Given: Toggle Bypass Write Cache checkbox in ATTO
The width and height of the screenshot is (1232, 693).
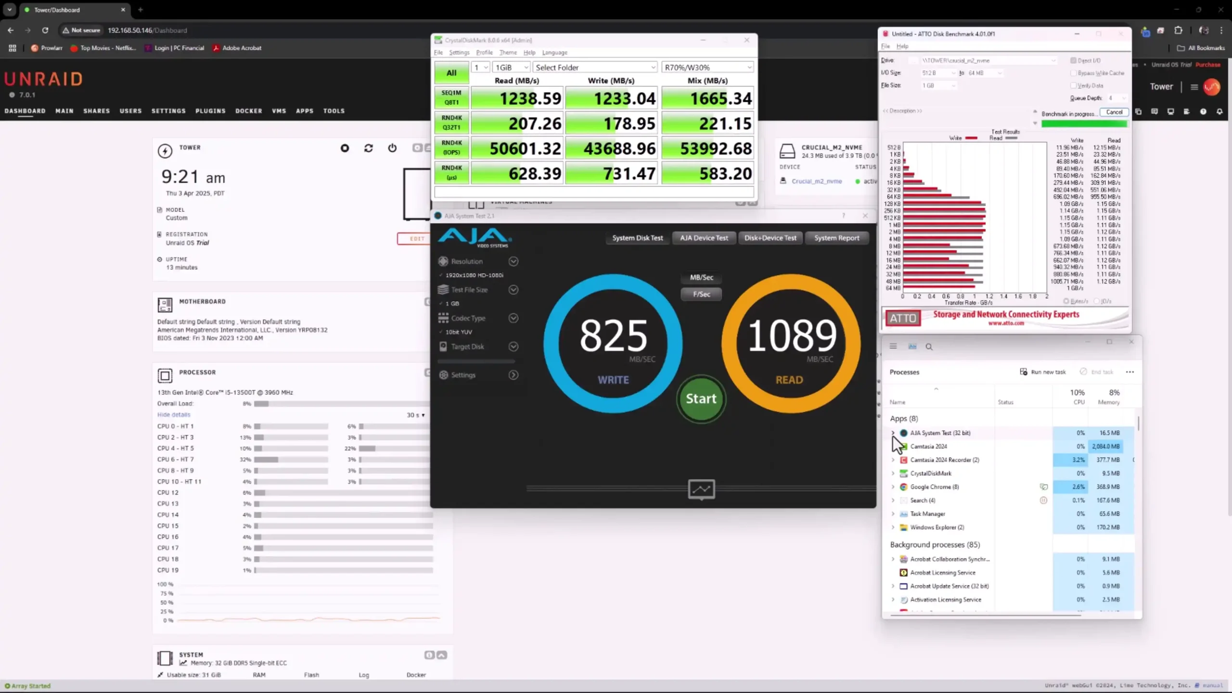Looking at the screenshot, I should [x=1073, y=73].
